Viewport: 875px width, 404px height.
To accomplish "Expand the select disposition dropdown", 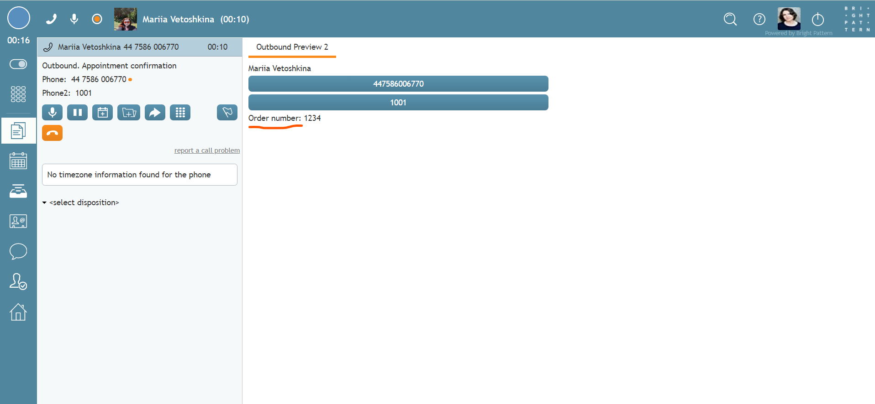I will click(81, 202).
